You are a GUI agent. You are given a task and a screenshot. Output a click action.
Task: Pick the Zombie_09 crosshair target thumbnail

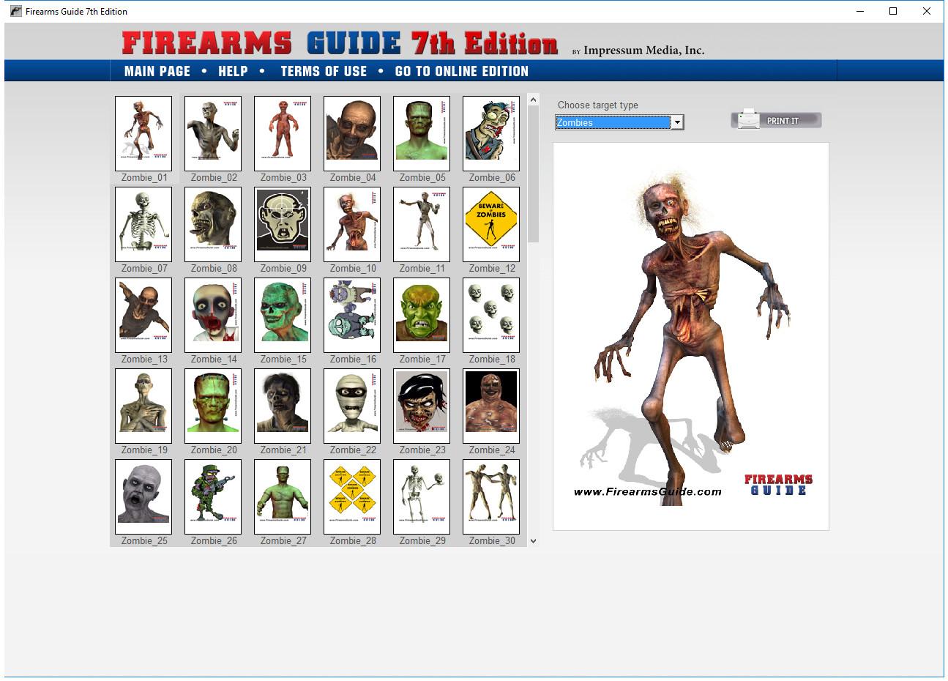[x=283, y=224]
